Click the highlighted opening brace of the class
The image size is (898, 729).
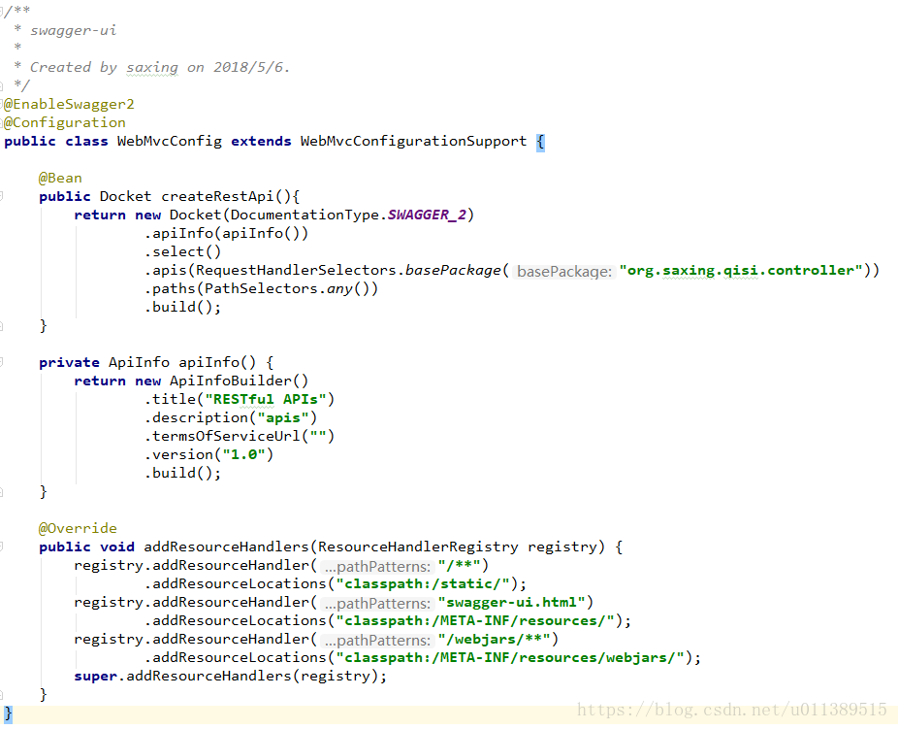click(540, 142)
